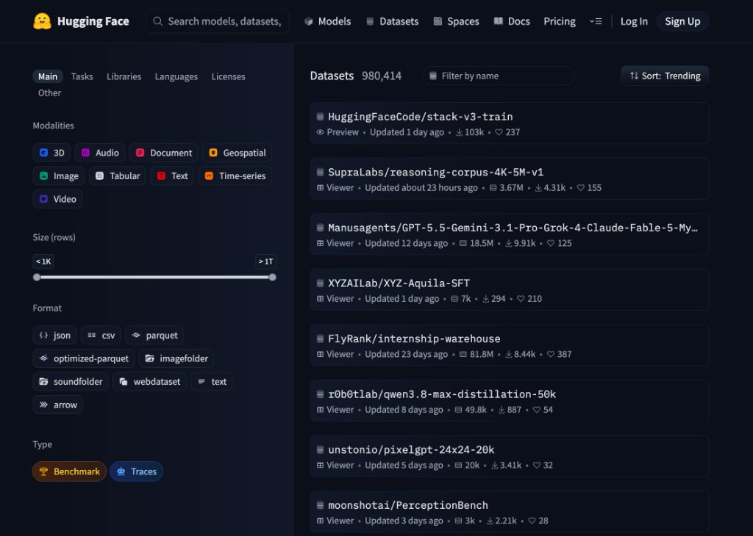Toggle the Geospatial modality filter
This screenshot has height=536, width=753.
238,153
